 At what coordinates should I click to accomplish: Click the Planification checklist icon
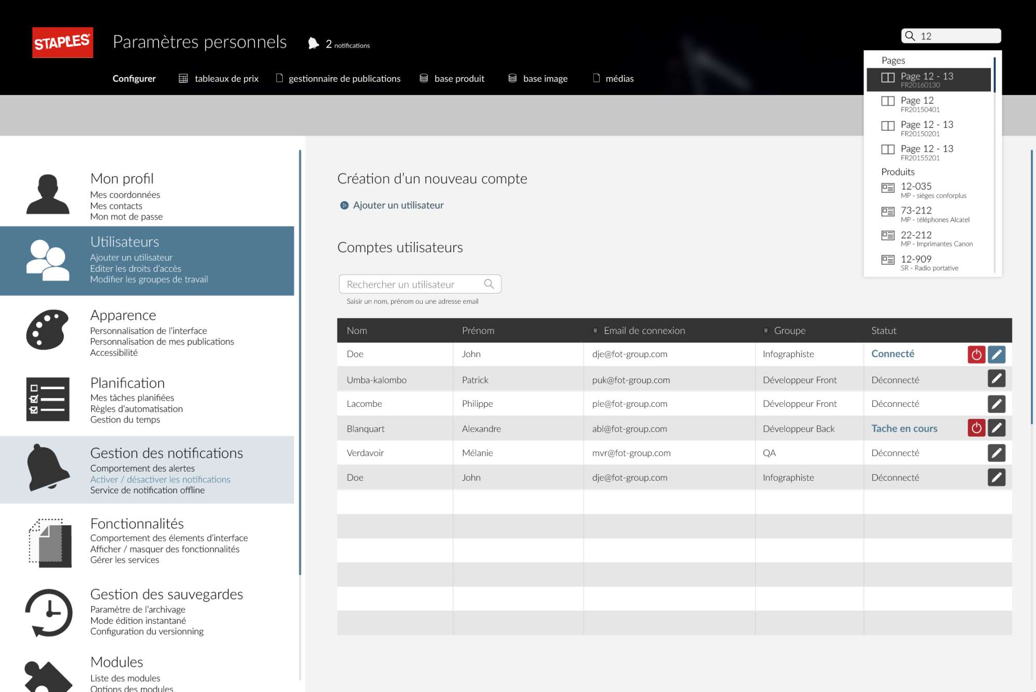tap(48, 399)
